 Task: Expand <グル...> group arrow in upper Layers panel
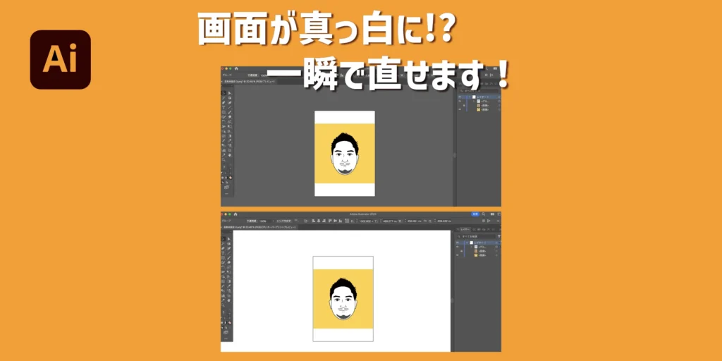(x=474, y=101)
